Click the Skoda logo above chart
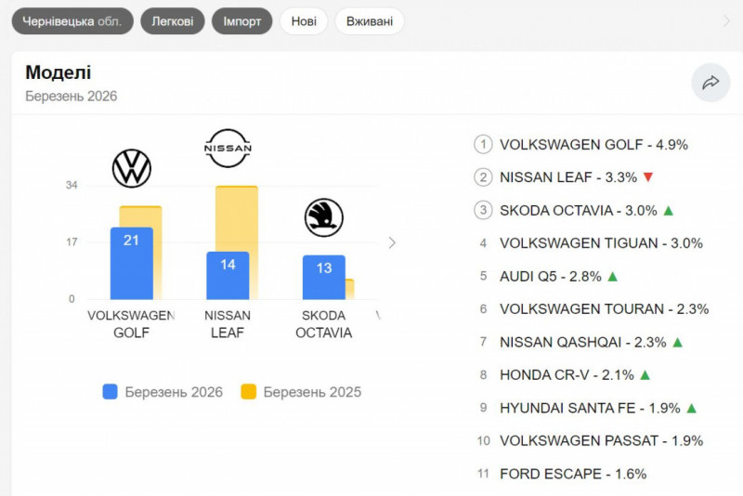Screen dimensions: 743x496 tap(324, 218)
